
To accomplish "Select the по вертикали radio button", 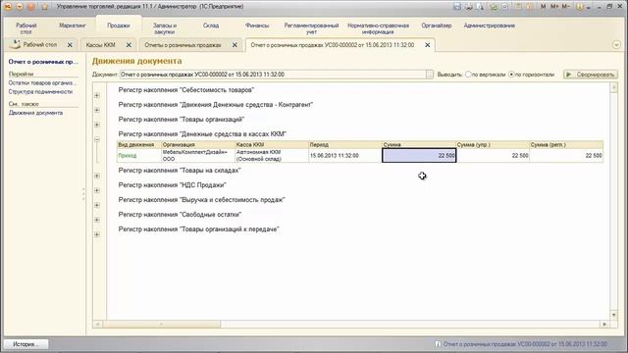I will coord(468,75).
